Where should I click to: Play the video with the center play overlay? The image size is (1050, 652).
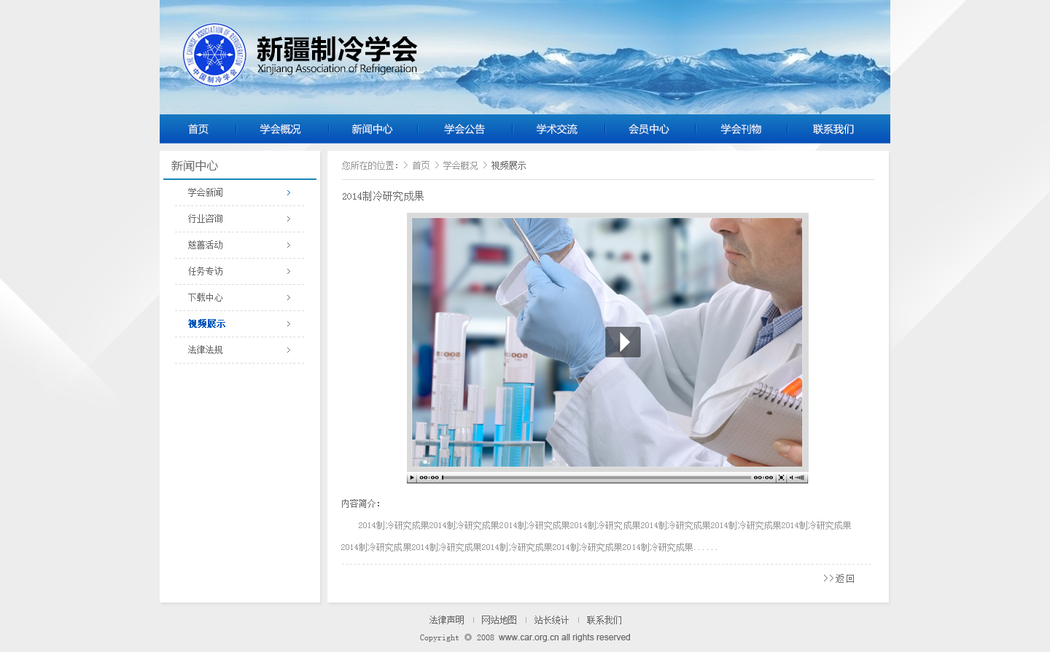pyautogui.click(x=623, y=342)
